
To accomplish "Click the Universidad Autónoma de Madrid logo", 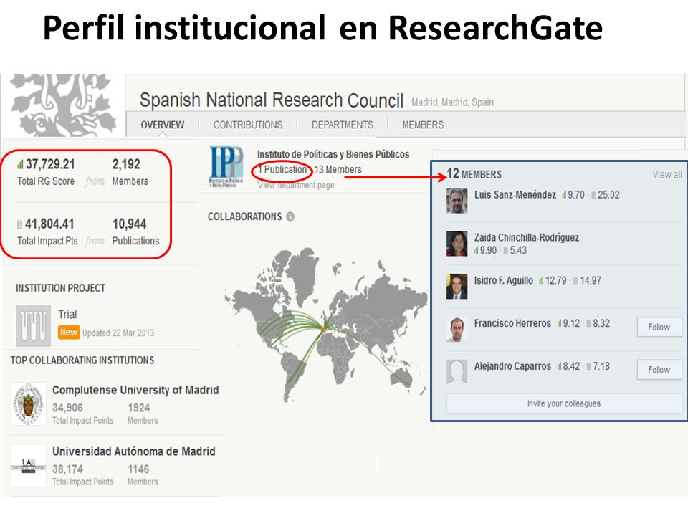I will pos(29,466).
